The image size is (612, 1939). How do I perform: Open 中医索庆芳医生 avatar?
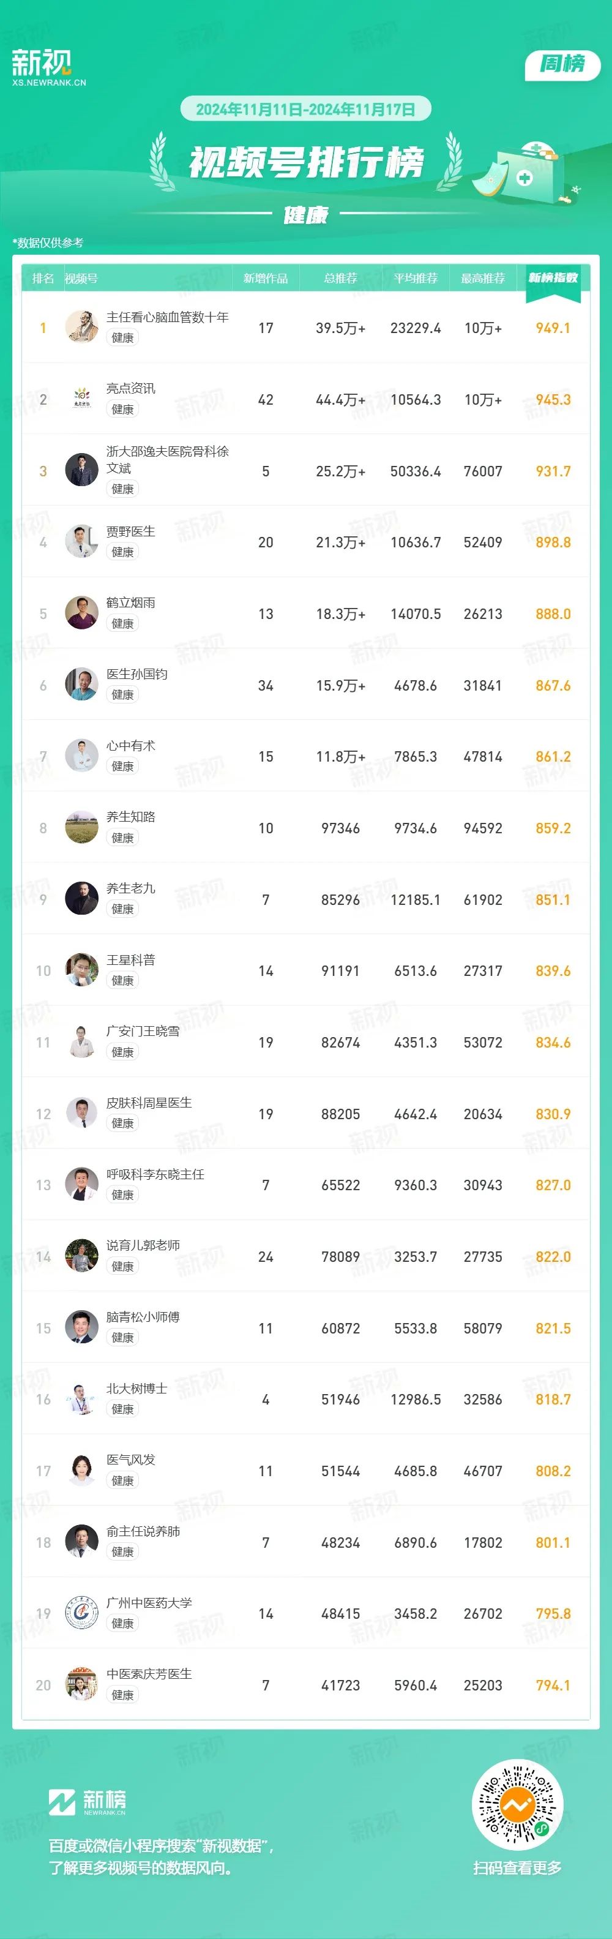point(81,1684)
